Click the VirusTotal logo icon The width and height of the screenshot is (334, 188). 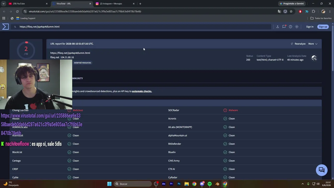point(5,27)
